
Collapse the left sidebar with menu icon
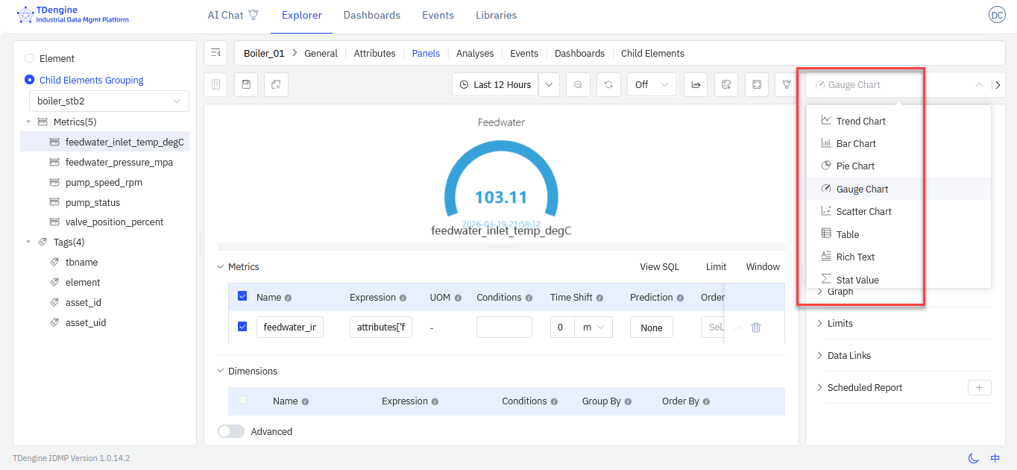215,53
